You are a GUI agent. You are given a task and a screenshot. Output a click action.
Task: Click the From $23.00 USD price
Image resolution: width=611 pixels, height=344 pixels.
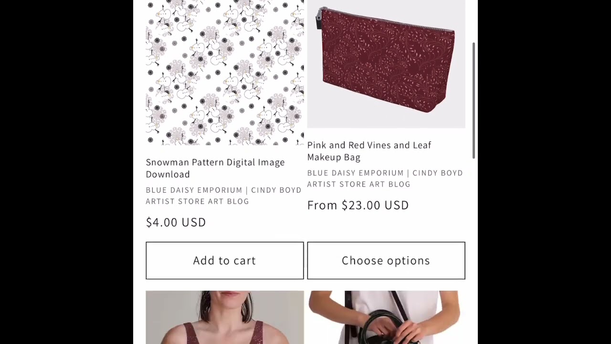[x=358, y=205]
